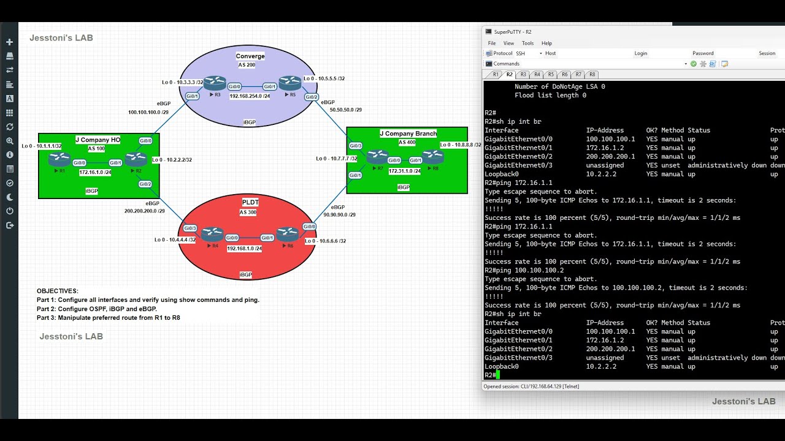Click the 'Opened session: CLI/192.168.64.129' status bar

[x=531, y=386]
